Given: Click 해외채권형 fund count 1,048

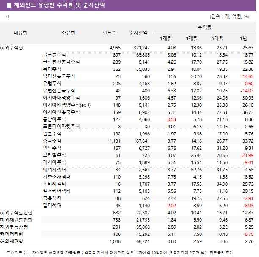Looking at the screenshot, I should [x=115, y=241].
